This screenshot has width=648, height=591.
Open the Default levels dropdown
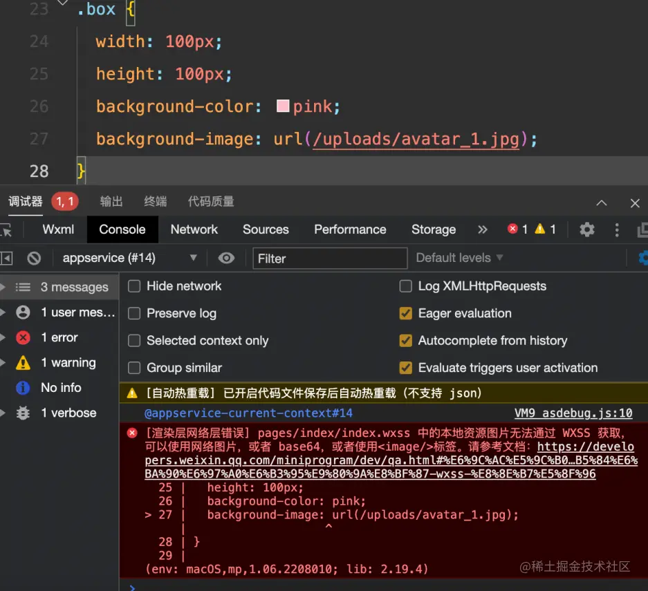[459, 258]
